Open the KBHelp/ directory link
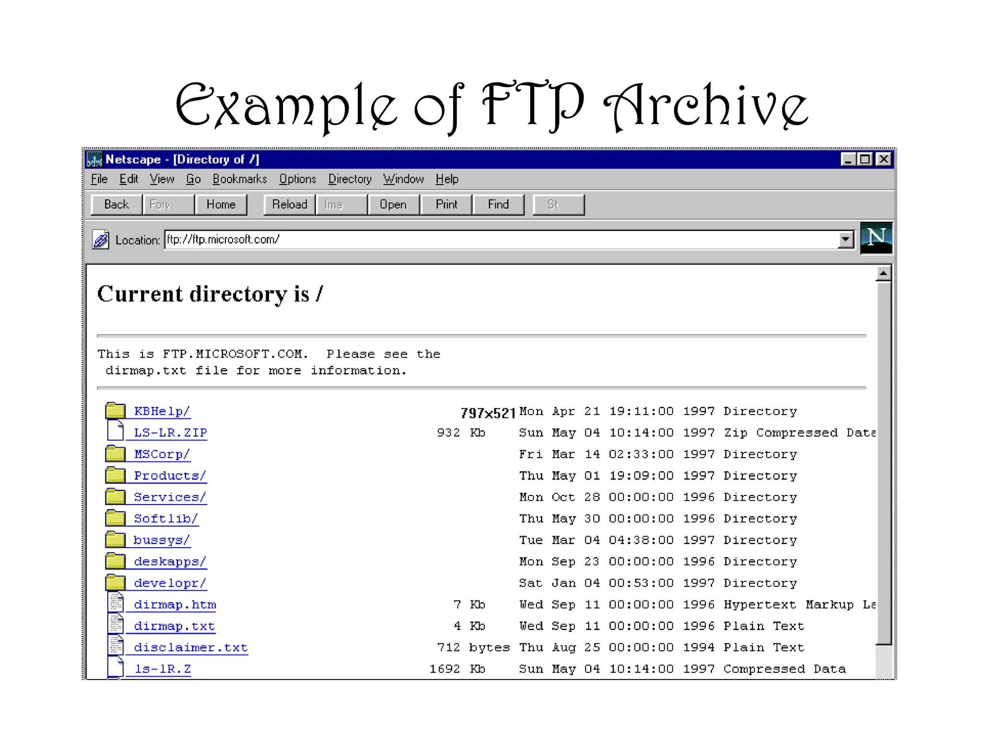 (x=162, y=411)
